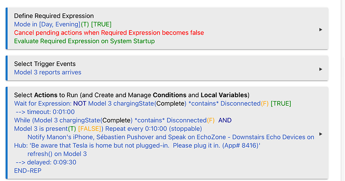Expand the Select Trigger Events arrow
The image size is (345, 181).
pos(320,69)
